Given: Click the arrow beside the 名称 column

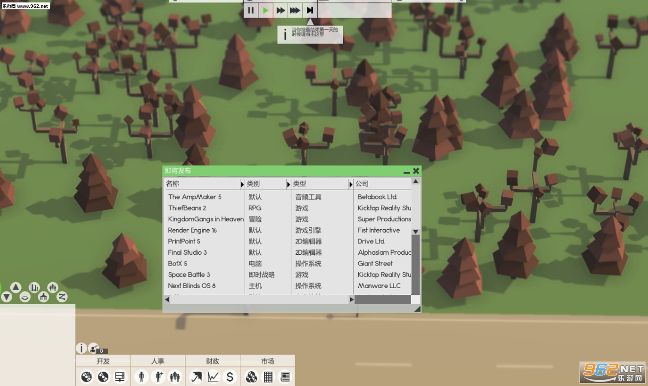Looking at the screenshot, I should point(242,184).
